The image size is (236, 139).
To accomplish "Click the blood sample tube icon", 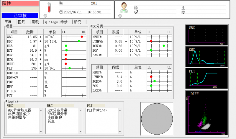I will pos(49,7).
